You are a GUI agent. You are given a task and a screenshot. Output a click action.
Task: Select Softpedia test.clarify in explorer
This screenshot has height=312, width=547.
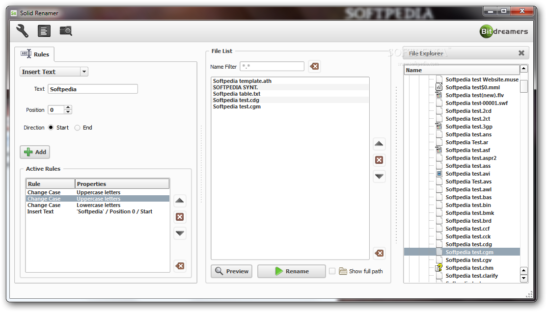click(471, 276)
